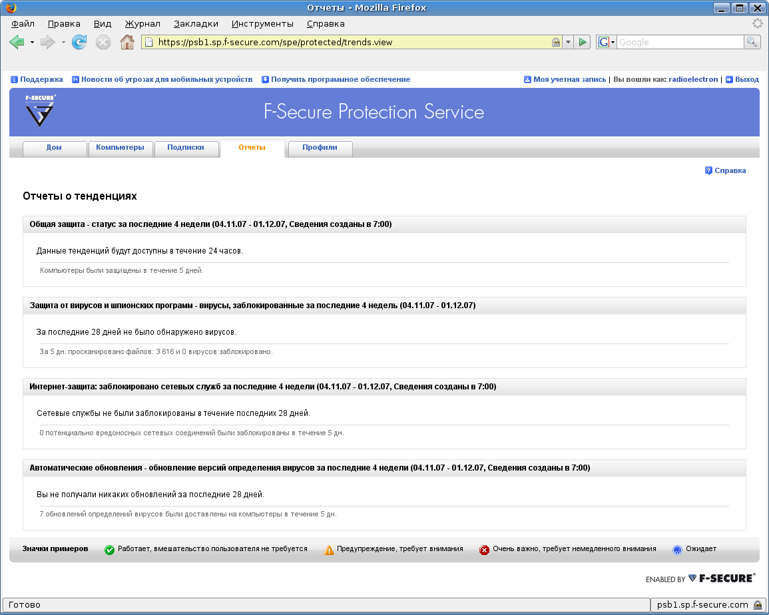The image size is (769, 615).
Task: Click the question-mark help icon
Action: pyautogui.click(x=708, y=170)
